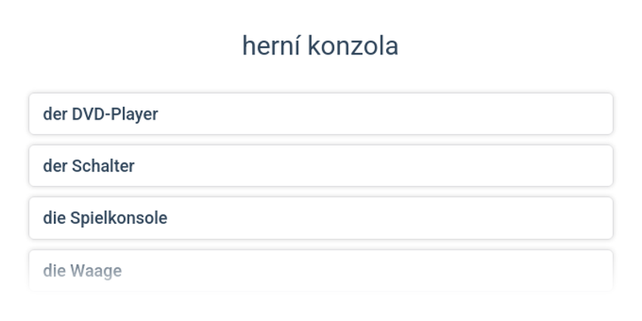Click the word 'Spielkonsole' in the answer list
The width and height of the screenshot is (642, 321).
(119, 218)
